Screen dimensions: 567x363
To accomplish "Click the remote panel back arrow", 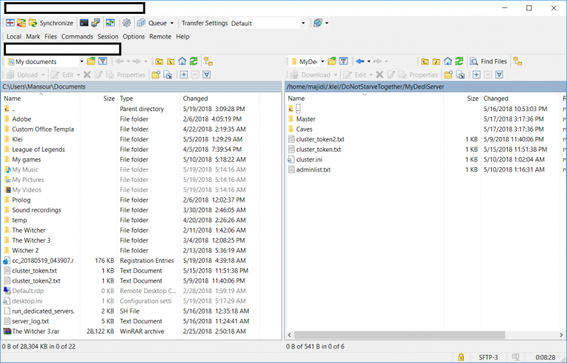I will (359, 61).
